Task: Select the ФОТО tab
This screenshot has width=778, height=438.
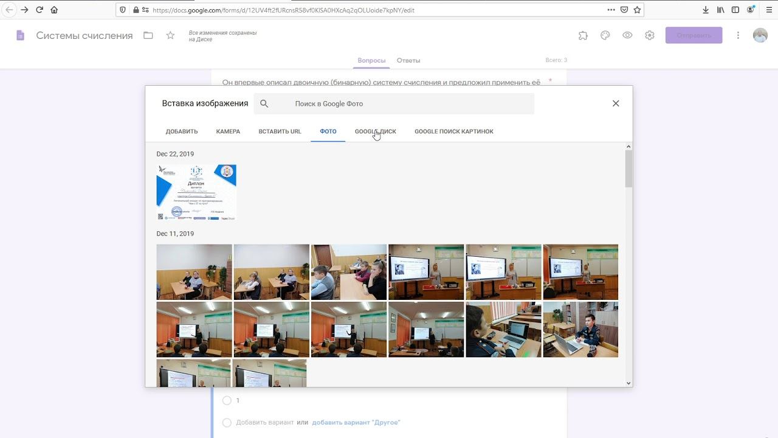Action: point(328,131)
